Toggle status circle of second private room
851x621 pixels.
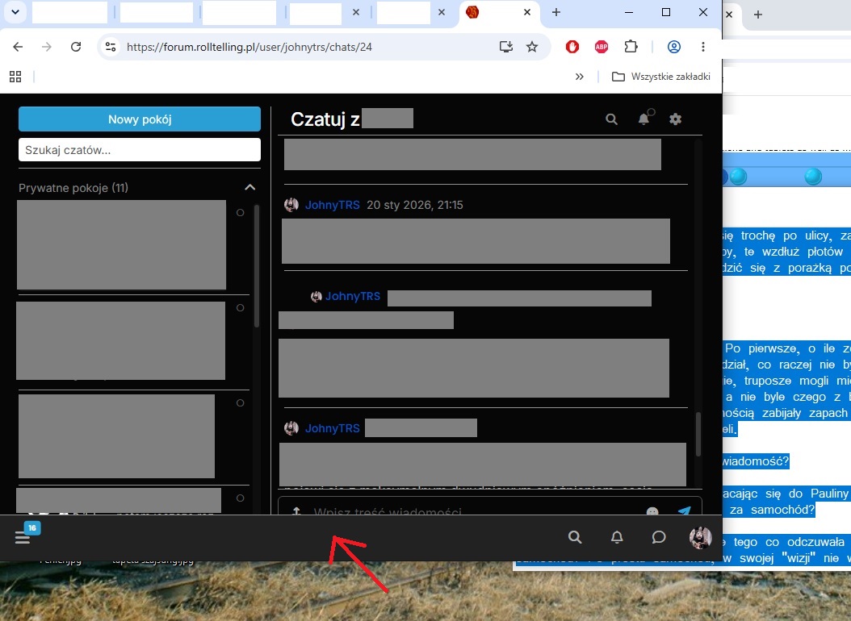(x=240, y=308)
